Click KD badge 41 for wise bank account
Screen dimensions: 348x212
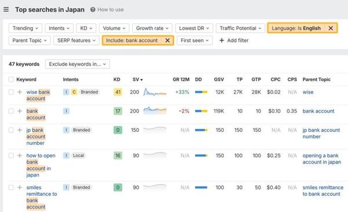[x=118, y=92]
